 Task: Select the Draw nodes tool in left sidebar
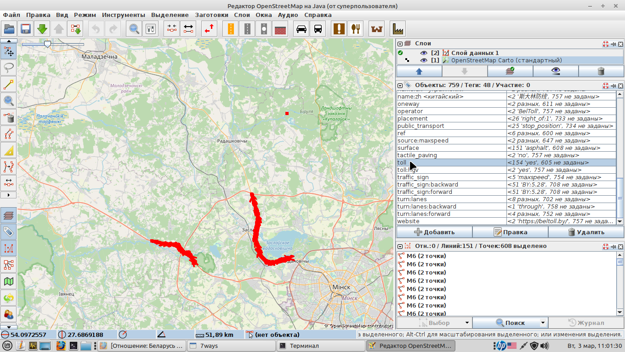(x=9, y=84)
